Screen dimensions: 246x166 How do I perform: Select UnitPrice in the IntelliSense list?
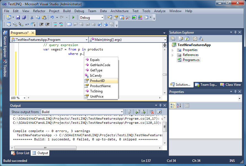pos(101,97)
